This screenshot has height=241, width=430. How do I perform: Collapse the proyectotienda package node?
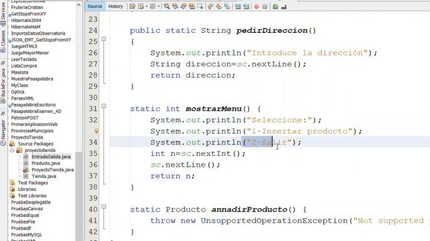[x=12, y=150]
